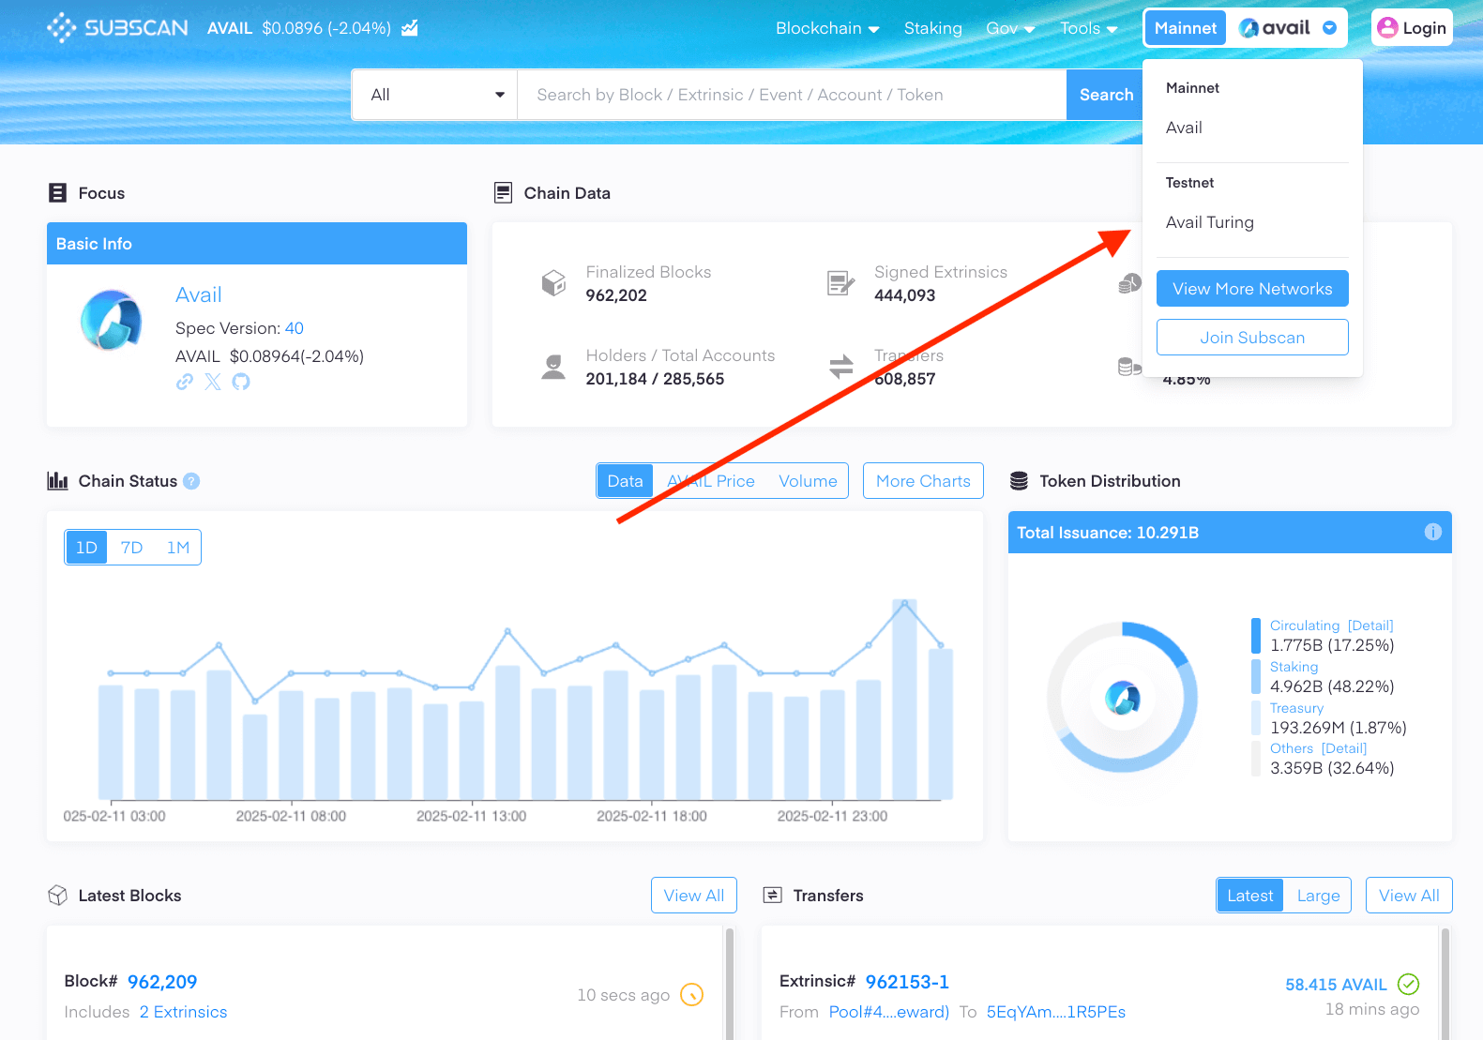Click the Subscan logo
This screenshot has width=1483, height=1040.
[117, 28]
